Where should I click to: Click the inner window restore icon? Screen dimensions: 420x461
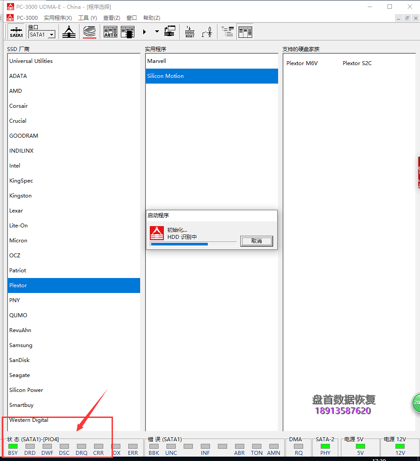(407, 18)
